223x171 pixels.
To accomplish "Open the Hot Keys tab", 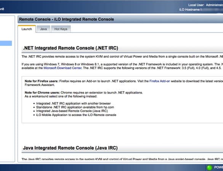I will [x=61, y=29].
